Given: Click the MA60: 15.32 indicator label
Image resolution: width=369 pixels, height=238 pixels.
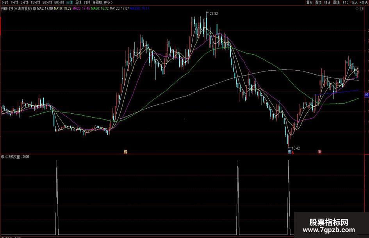Looking at the screenshot, I should tap(100, 9).
